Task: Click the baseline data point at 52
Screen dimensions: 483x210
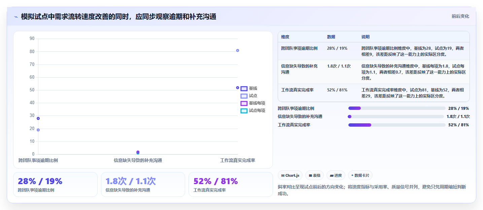Action: tap(238, 88)
